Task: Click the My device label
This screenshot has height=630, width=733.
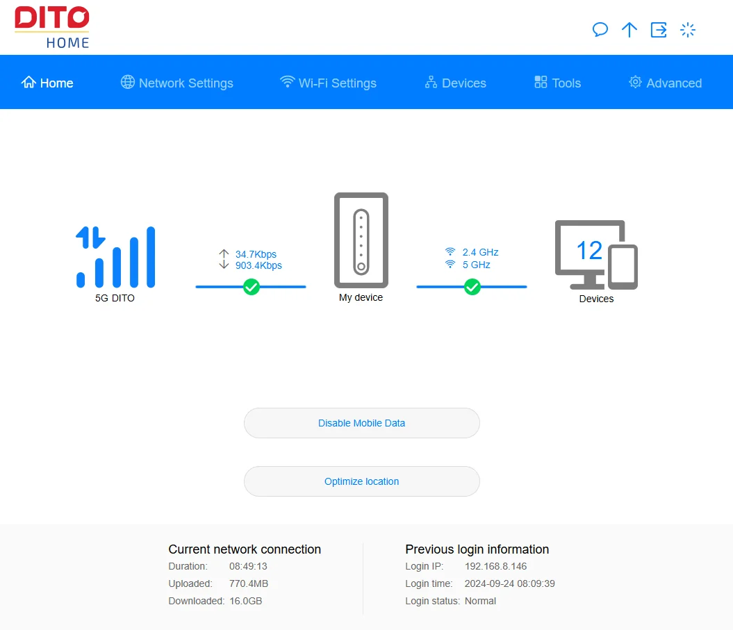Action: 361,298
